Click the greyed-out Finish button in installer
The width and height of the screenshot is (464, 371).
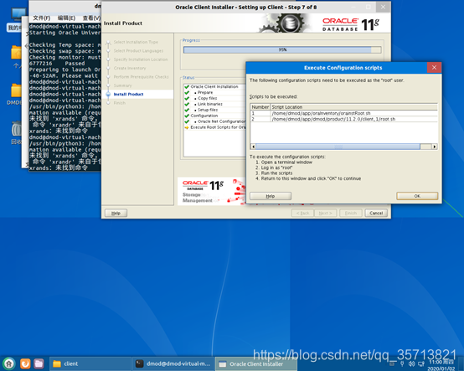(x=351, y=213)
